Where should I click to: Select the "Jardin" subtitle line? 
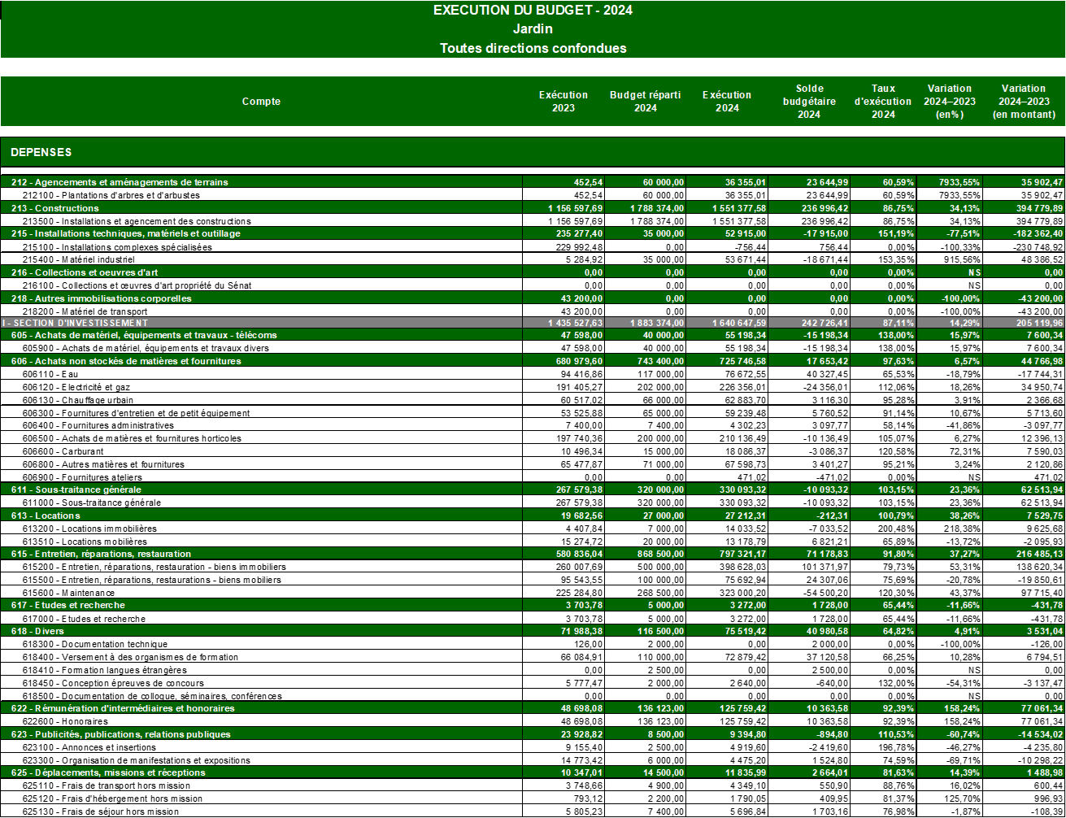click(x=533, y=29)
